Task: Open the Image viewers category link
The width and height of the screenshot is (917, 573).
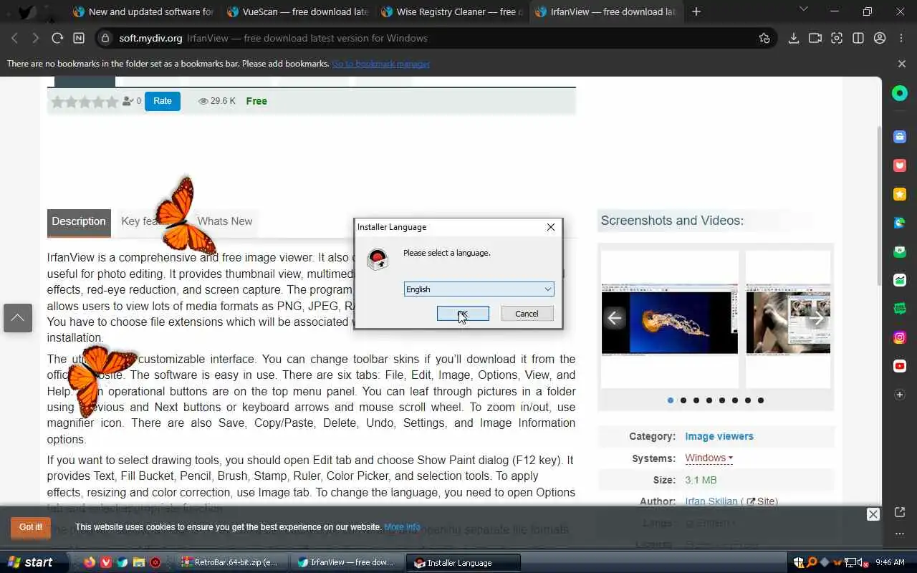Action: click(719, 436)
